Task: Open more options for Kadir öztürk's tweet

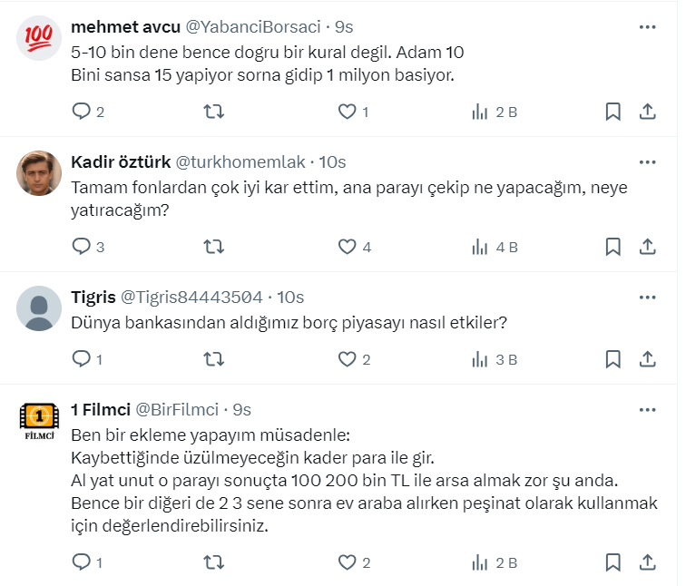Action: click(647, 162)
